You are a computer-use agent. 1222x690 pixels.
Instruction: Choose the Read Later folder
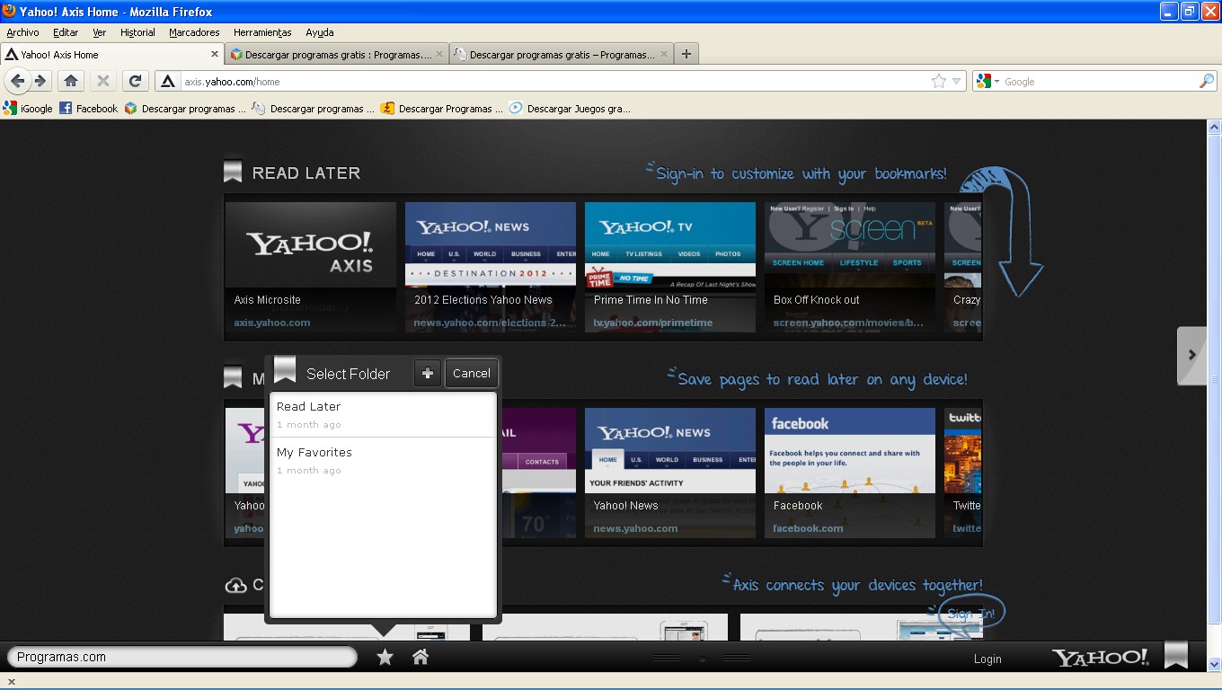[383, 414]
